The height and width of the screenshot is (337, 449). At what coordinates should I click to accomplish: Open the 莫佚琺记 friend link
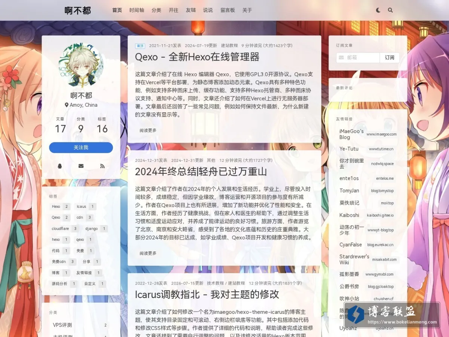click(368, 203)
